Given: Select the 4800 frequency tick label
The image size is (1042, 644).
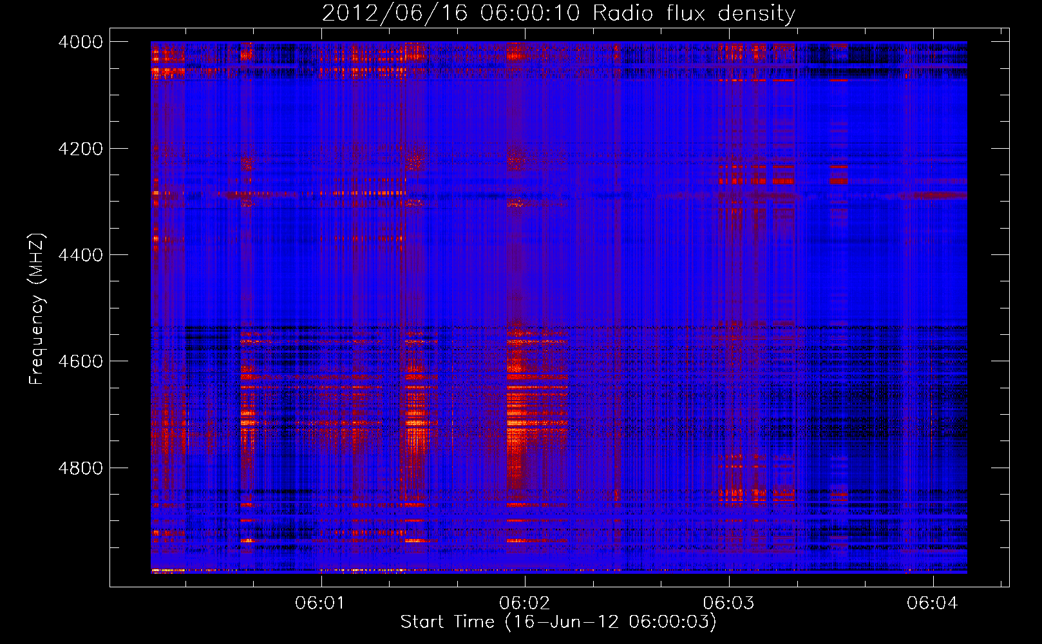Looking at the screenshot, I should coord(81,468).
